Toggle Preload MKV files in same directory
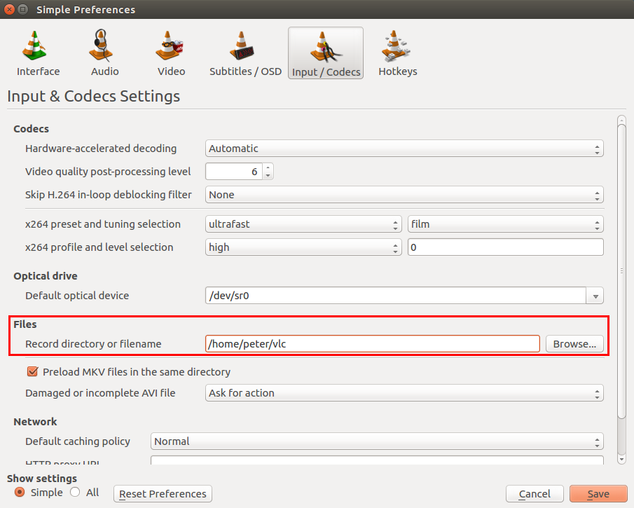The image size is (634, 508). click(32, 371)
